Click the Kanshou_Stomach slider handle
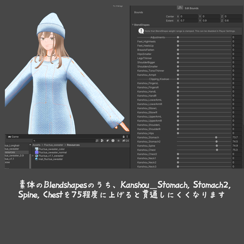The height and width of the screenshot is (244, 244). 216,137
